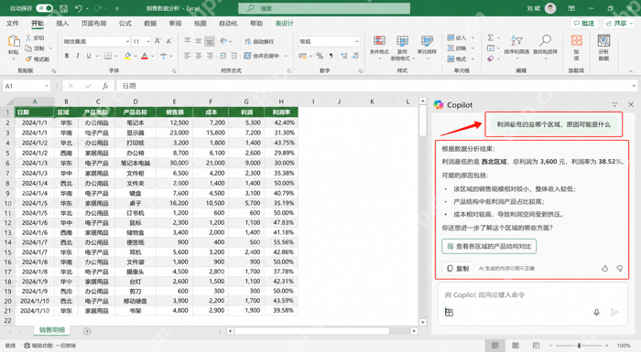Click the Insert cells (插入) icon
Viewport: 641px width, 352px height.
tap(451, 38)
